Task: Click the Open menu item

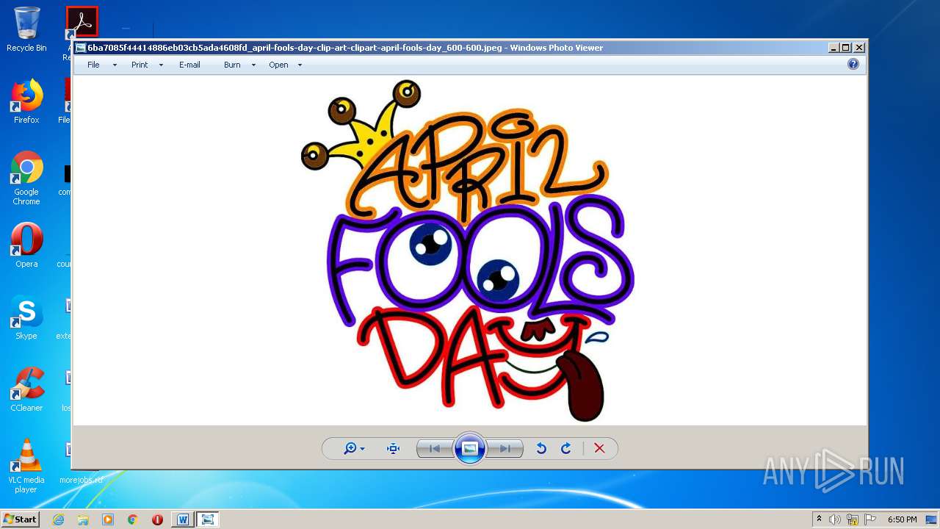Action: 278,65
